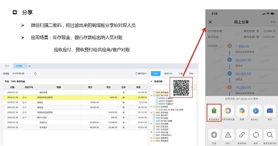Tap the floating window circle icon
278x146 pixels.
click(214, 135)
